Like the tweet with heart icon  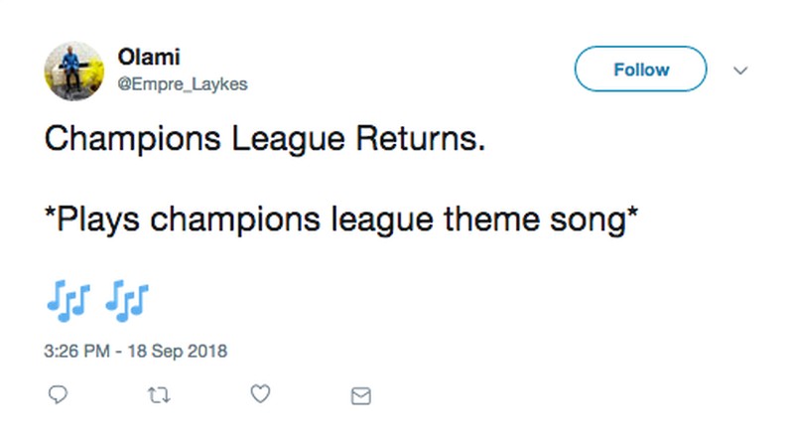tap(260, 395)
